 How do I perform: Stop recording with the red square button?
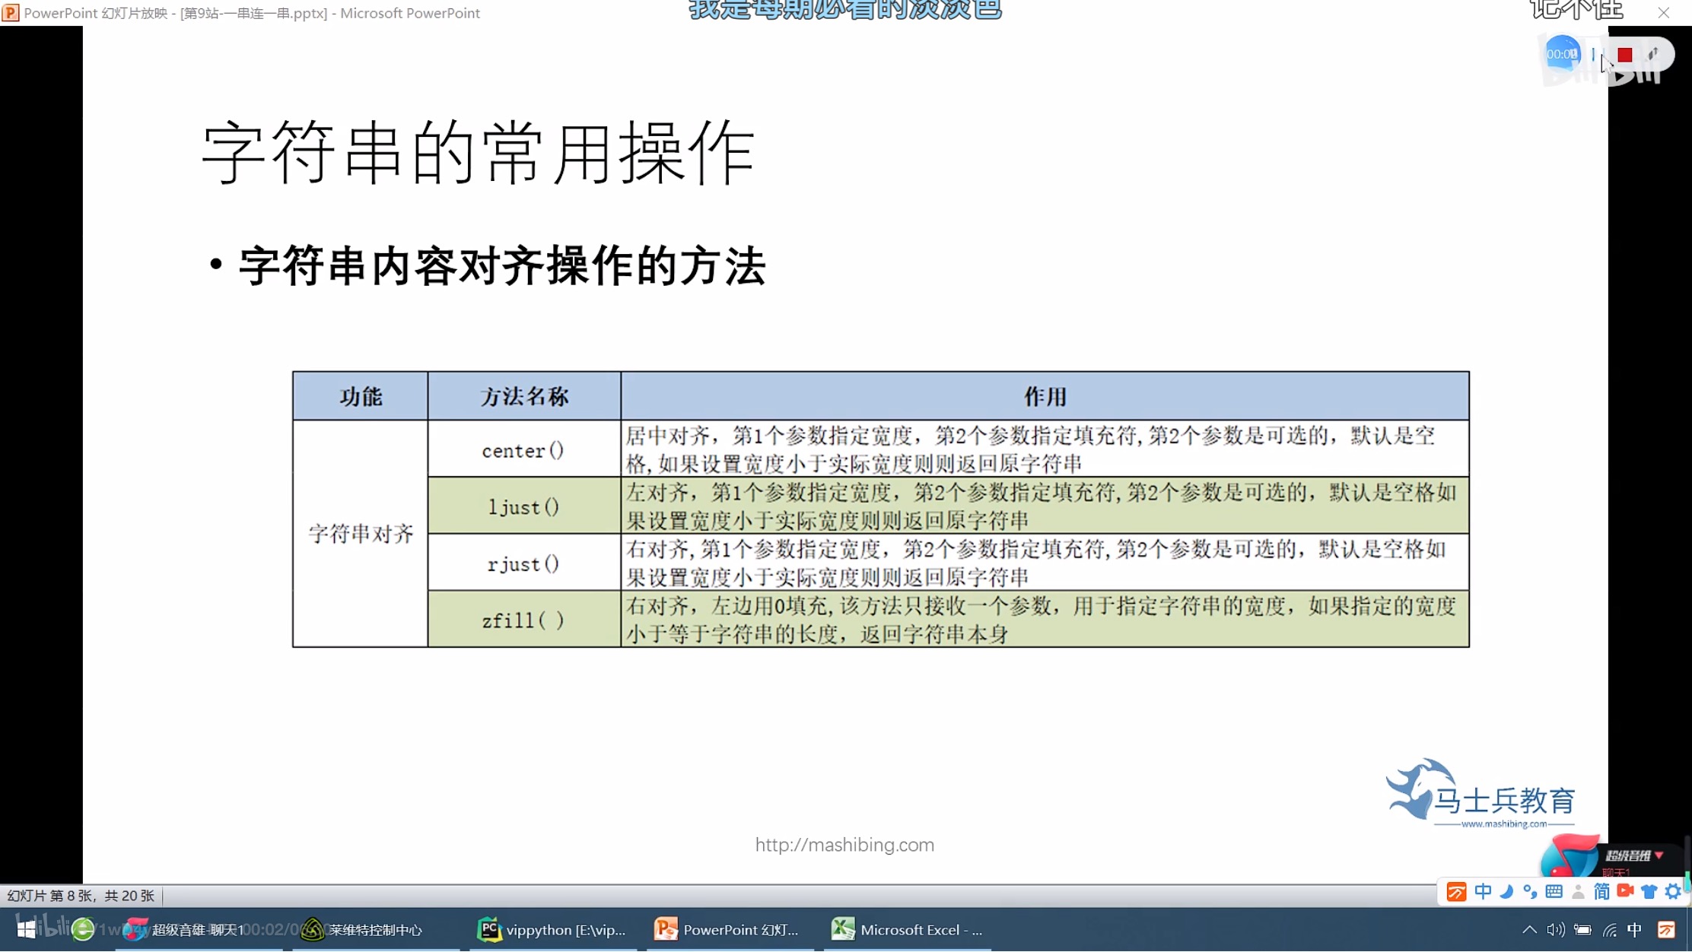(1625, 55)
